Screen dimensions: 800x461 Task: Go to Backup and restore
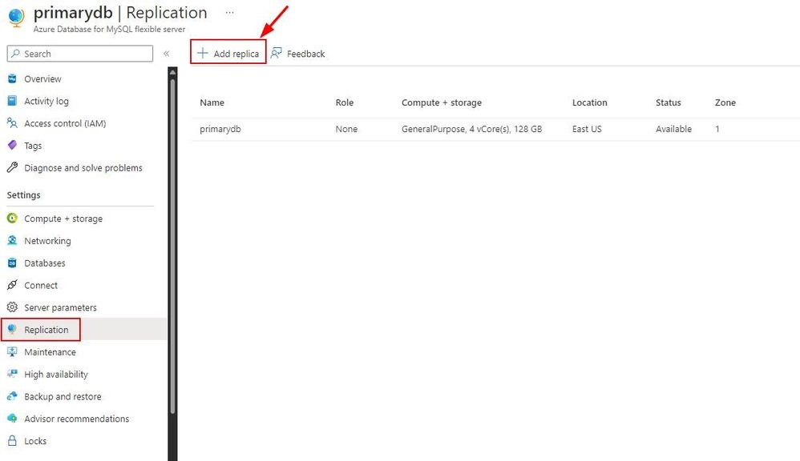(63, 396)
